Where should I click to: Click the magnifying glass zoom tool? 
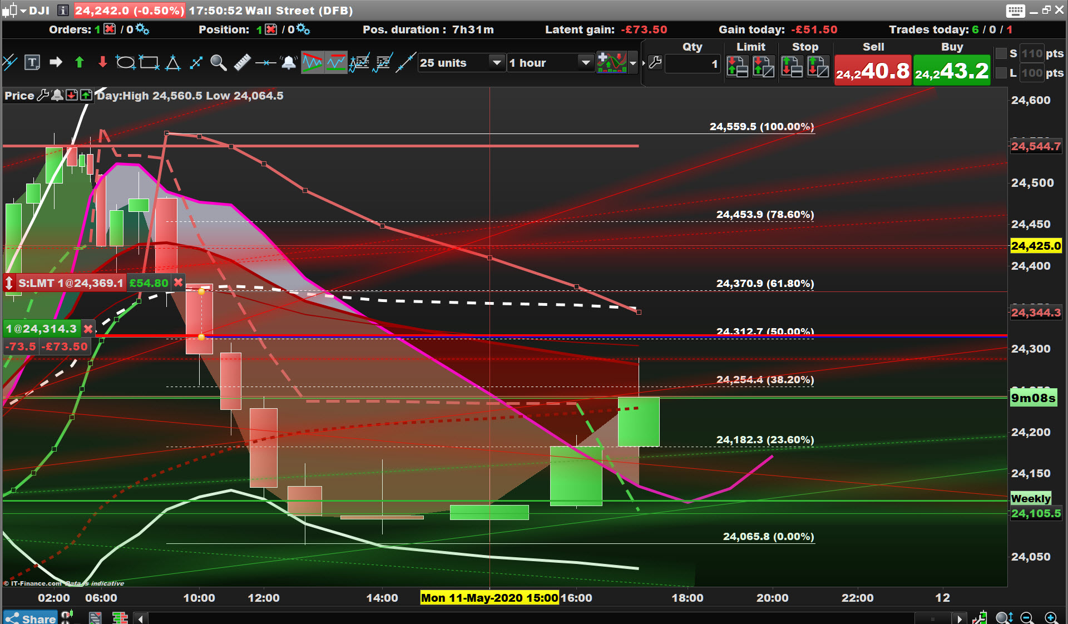(218, 63)
